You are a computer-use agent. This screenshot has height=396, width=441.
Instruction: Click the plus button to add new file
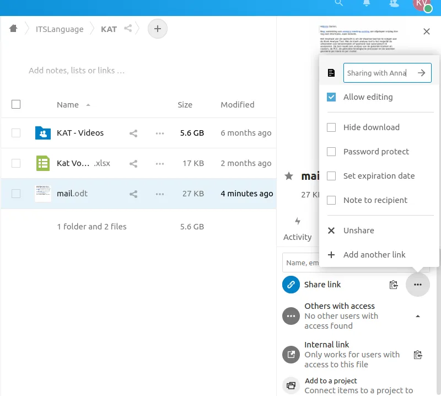[x=158, y=29]
